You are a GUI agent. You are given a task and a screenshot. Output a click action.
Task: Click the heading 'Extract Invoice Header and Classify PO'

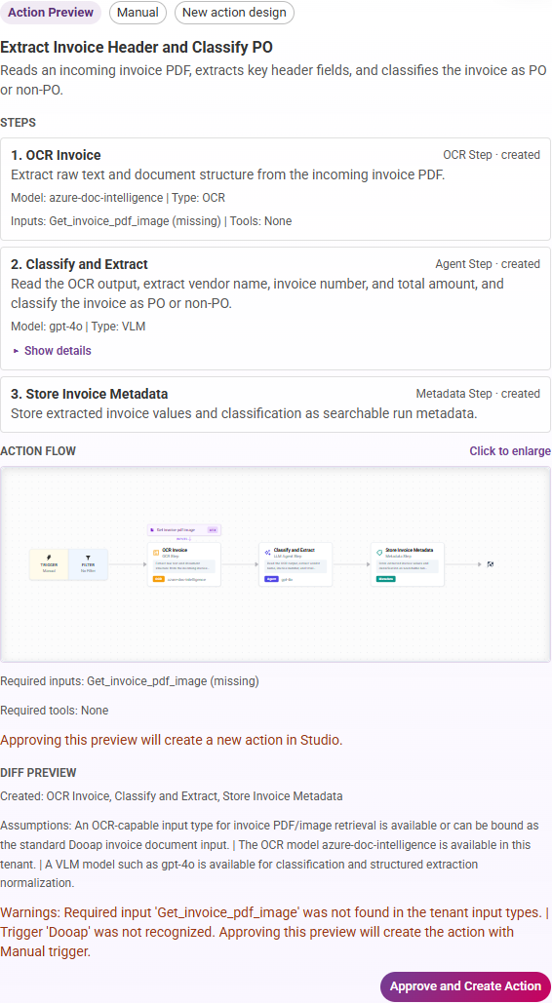(x=137, y=47)
